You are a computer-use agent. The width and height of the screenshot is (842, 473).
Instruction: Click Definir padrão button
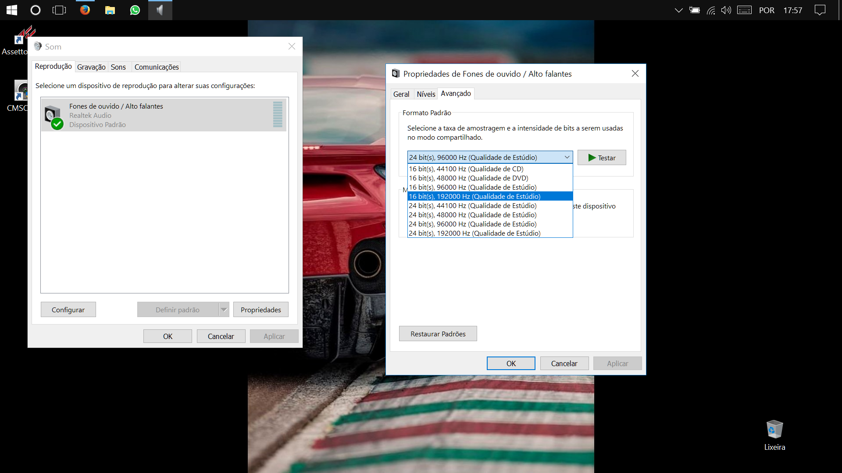click(x=178, y=310)
